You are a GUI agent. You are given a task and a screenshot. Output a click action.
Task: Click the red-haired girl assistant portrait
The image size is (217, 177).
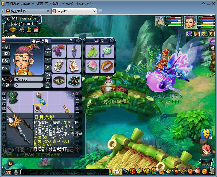click(207, 150)
